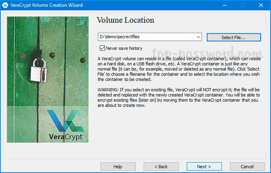This screenshot has width=271, height=173.
Task: Click inside the D:\demo\secrectfiles path field
Action: (x=146, y=37)
